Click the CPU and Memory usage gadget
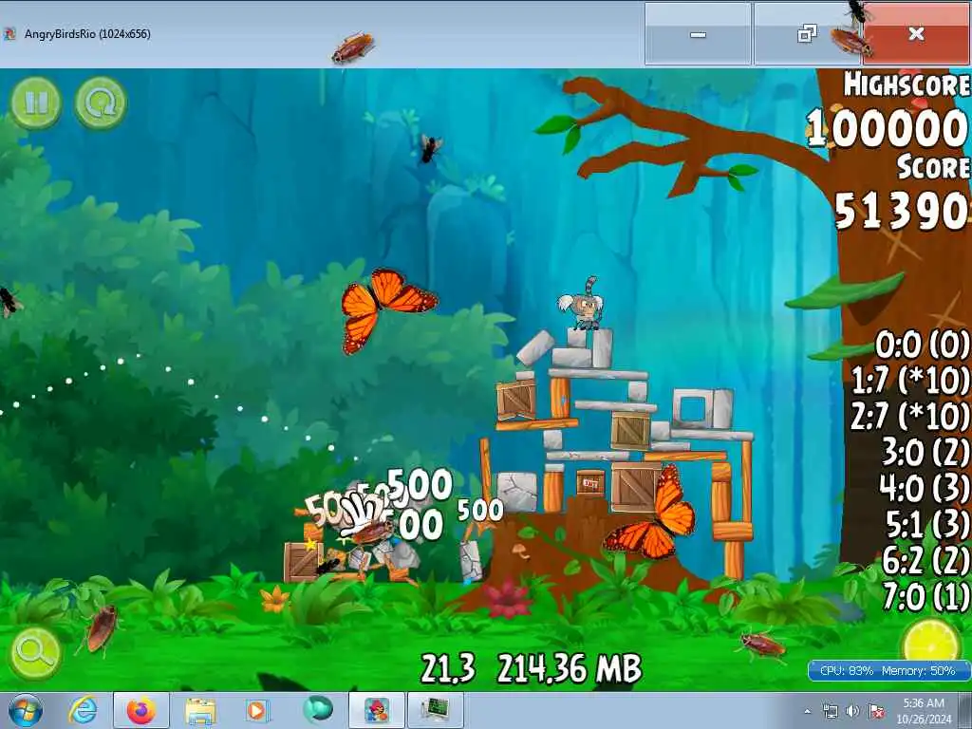The image size is (972, 729). tap(888, 671)
